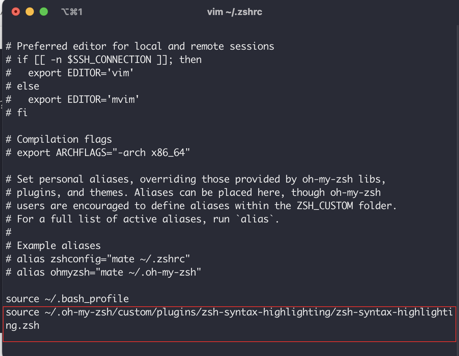The width and height of the screenshot is (459, 356).
Task: Click the "Set personal aliases" comment line
Action: [196, 179]
